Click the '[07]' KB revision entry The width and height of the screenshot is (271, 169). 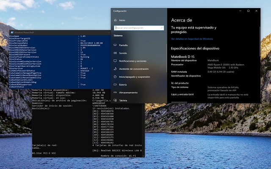[103, 127]
